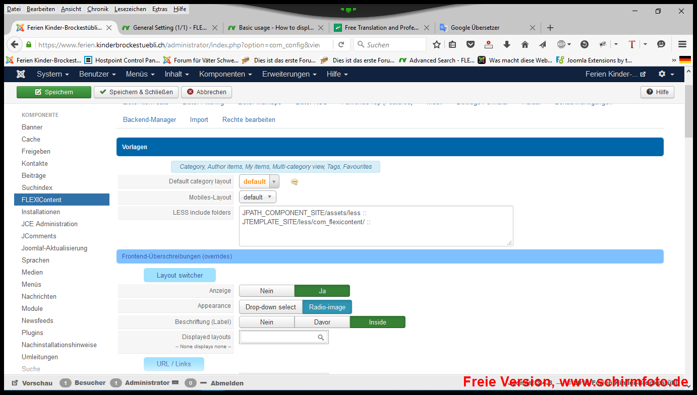Switch to Google Übersetzer browser tab
The width and height of the screenshot is (697, 395).
click(x=488, y=28)
